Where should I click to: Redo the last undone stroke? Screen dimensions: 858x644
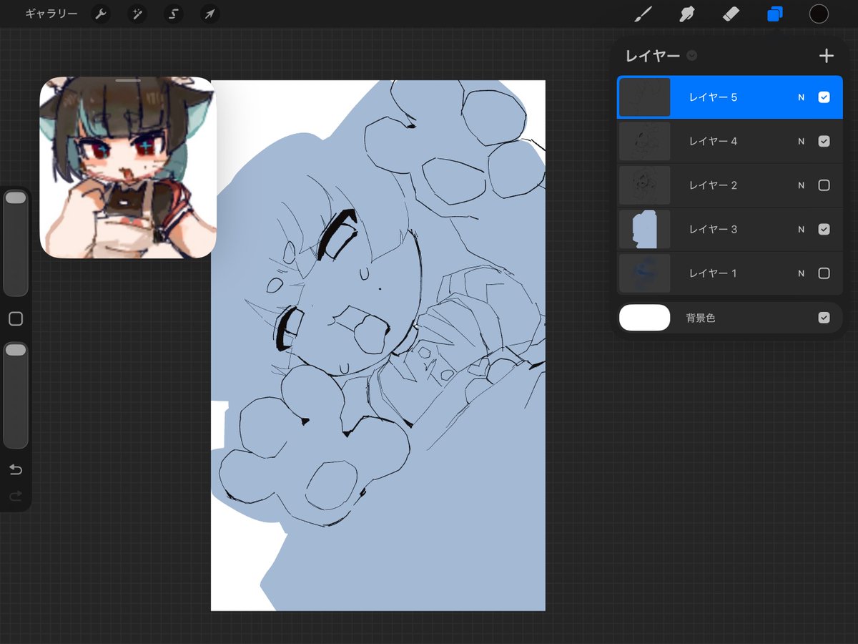click(16, 495)
